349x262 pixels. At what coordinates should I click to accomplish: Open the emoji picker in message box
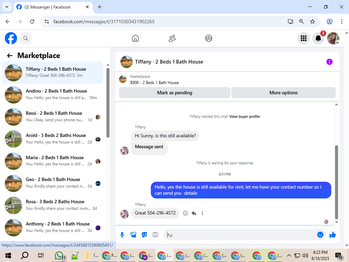(320, 235)
